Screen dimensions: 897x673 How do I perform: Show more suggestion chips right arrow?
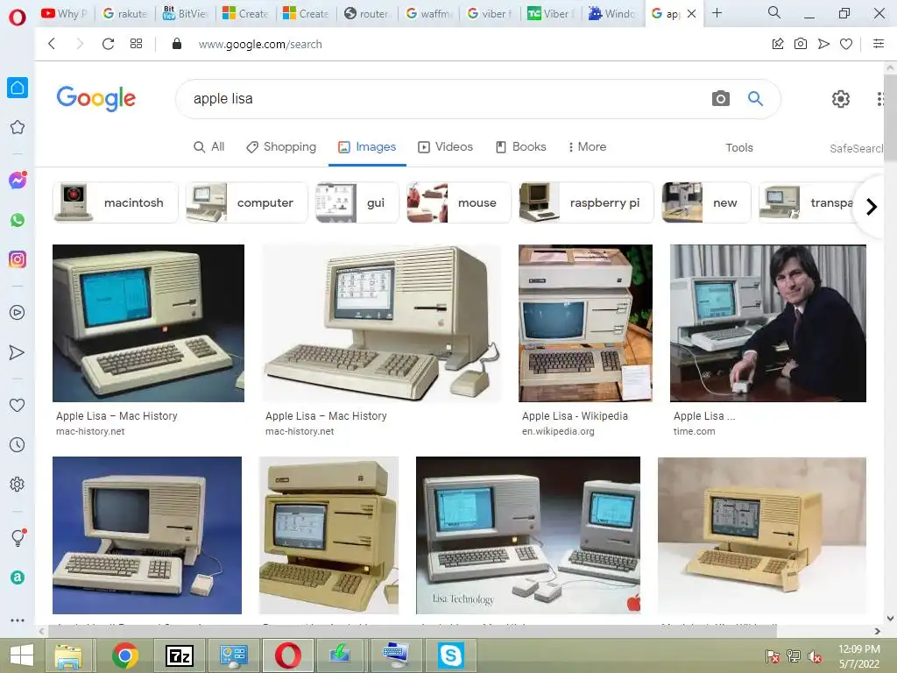click(872, 207)
